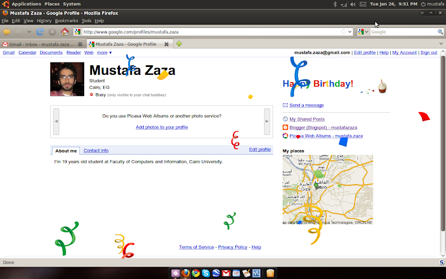Click the top Edit profile link
Image resolution: width=446 pixels, height=279 pixels.
coord(365,52)
